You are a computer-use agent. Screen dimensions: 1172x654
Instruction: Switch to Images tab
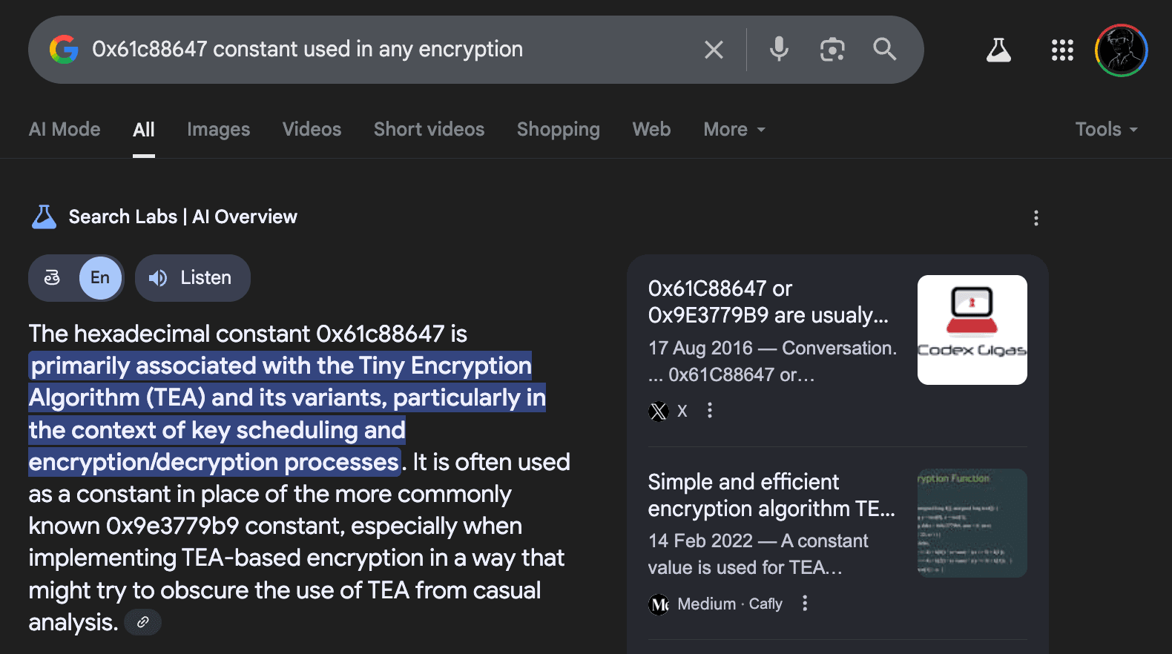218,129
